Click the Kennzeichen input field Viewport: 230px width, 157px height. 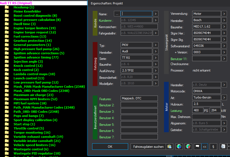click(139, 26)
